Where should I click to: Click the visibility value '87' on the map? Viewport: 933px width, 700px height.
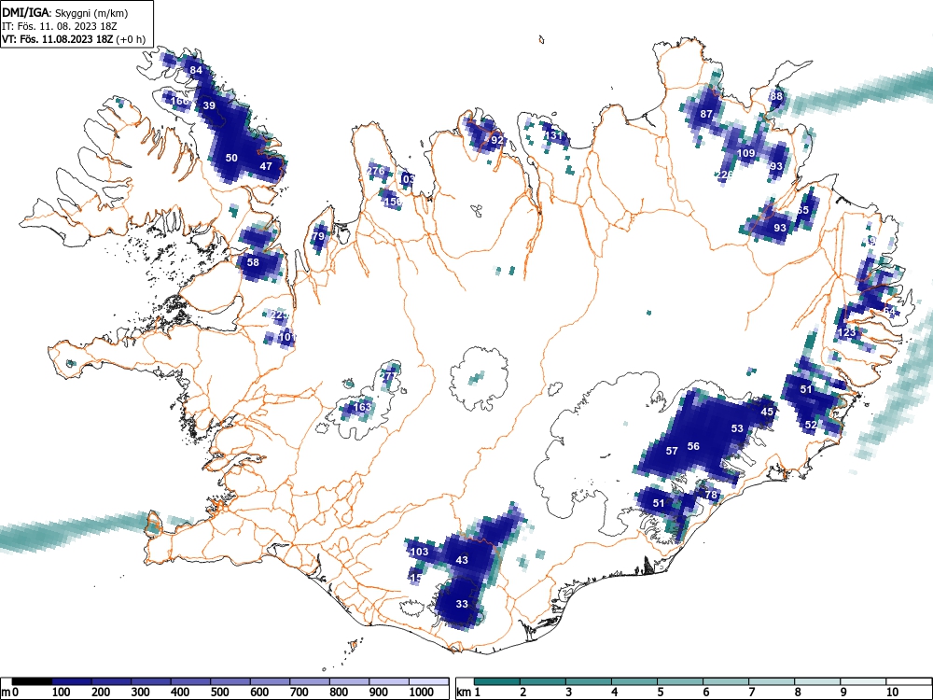706,114
